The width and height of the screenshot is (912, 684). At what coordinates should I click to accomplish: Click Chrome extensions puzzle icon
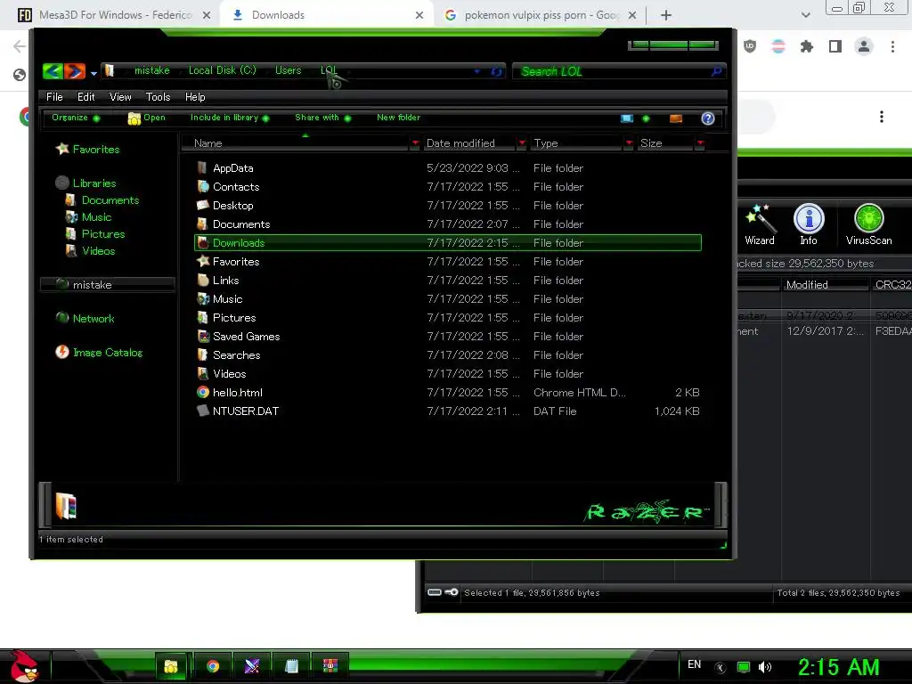[807, 46]
